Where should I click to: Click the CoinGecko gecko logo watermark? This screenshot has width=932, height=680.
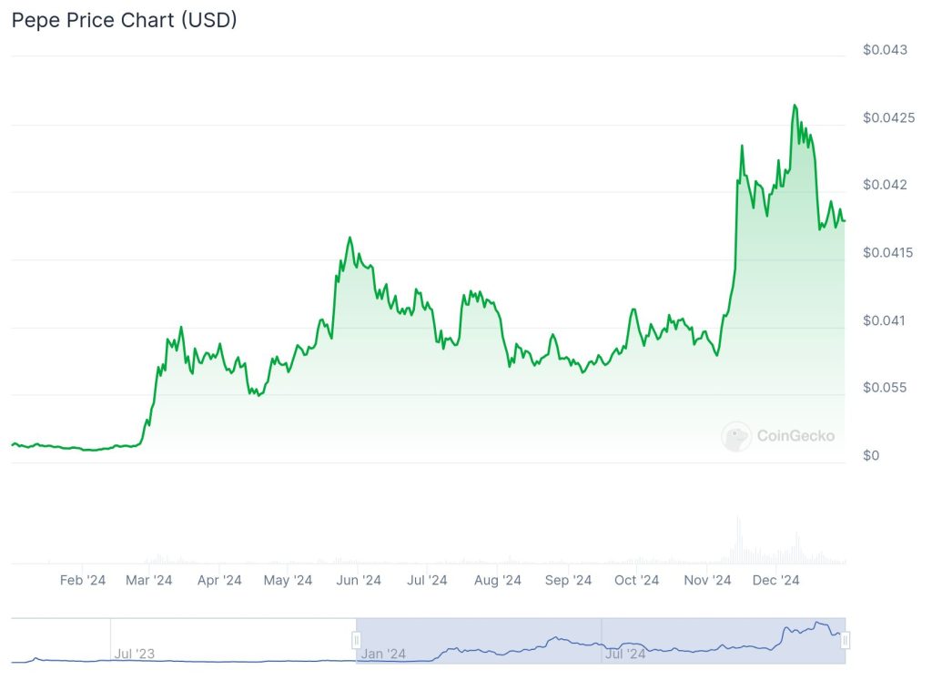pyautogui.click(x=735, y=437)
